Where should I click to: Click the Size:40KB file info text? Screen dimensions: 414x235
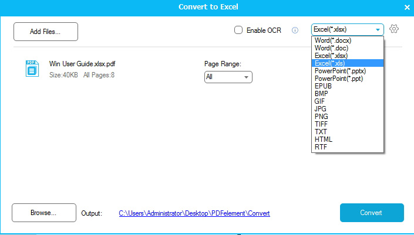coord(63,75)
